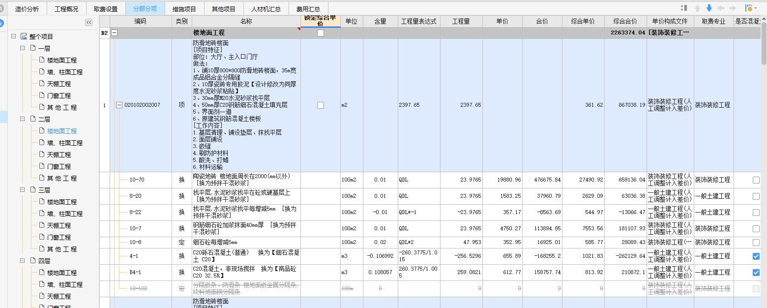Collapse the 一层 tree node
767x308 pixels.
point(22,48)
